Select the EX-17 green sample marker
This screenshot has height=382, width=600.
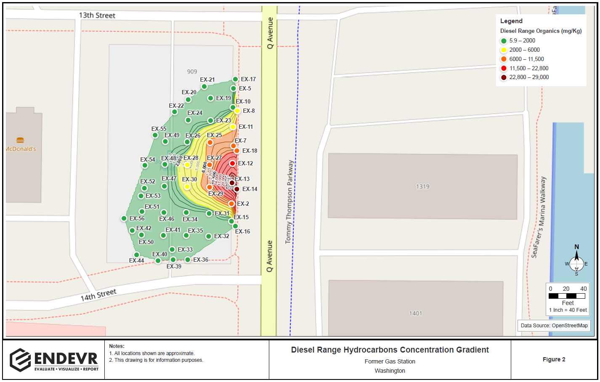click(x=236, y=80)
